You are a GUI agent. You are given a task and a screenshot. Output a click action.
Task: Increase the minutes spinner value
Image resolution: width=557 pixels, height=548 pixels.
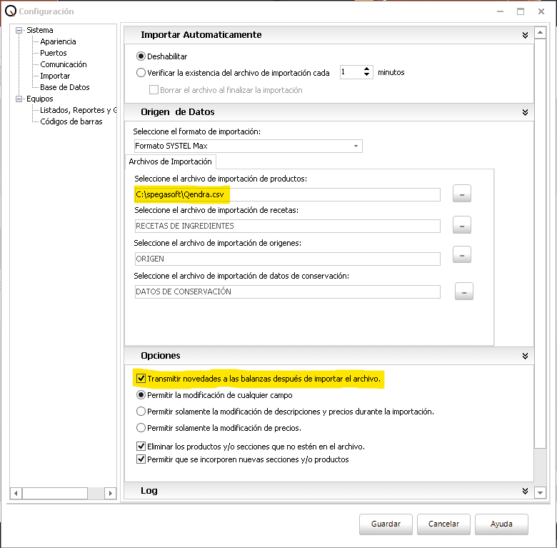pyautogui.click(x=368, y=69)
